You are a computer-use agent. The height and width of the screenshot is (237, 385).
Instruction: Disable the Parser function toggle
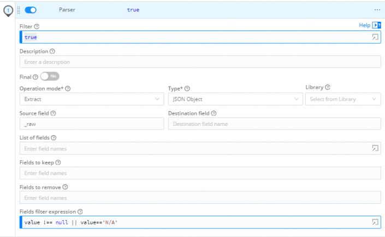tap(31, 10)
